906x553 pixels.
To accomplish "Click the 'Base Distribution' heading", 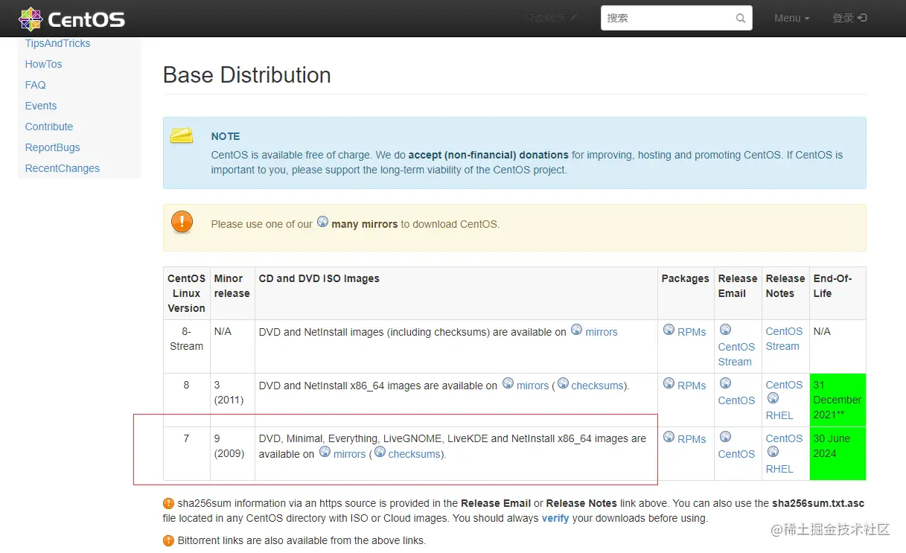I will click(246, 75).
